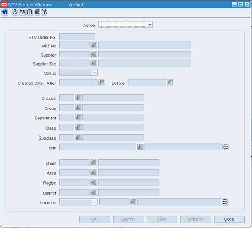This screenshot has height=228, width=252.
Task: Expand the Status dropdown
Action: (x=94, y=73)
